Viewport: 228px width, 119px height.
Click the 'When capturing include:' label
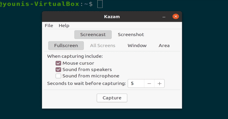75,56
